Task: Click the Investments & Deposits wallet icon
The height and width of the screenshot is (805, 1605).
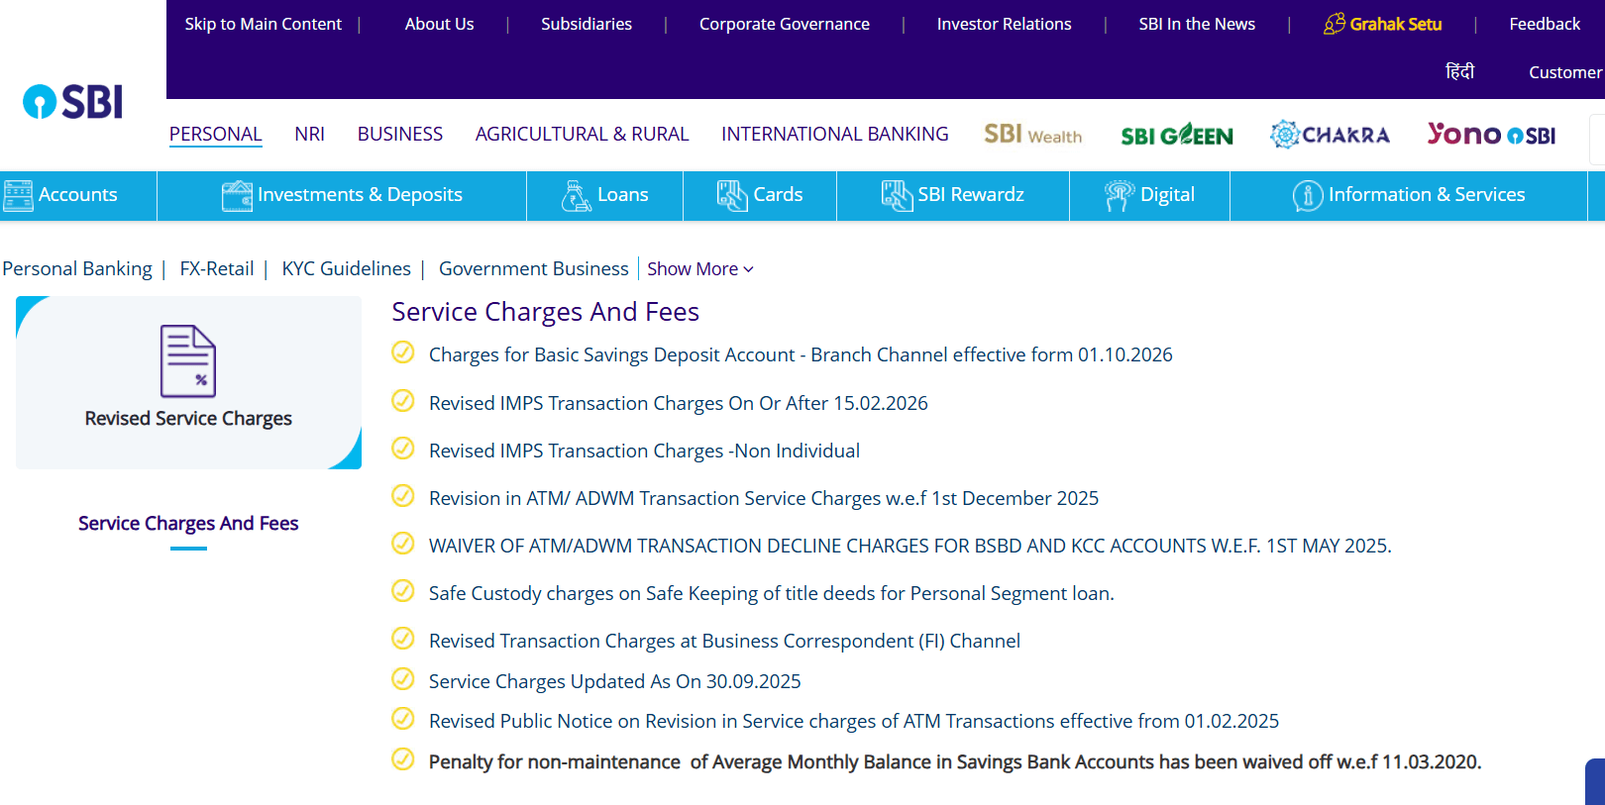Action: (237, 195)
